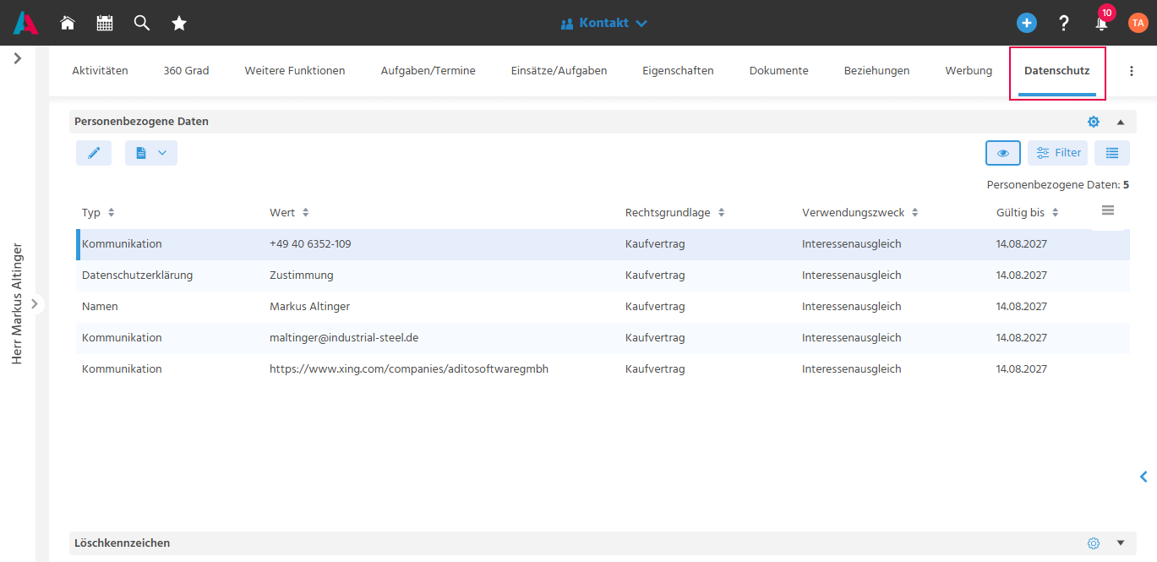
Task: Click 14.08.2027 in the xing.com row
Action: [1022, 369]
